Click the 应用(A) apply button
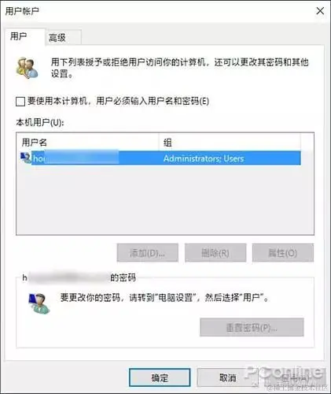 (x=295, y=377)
